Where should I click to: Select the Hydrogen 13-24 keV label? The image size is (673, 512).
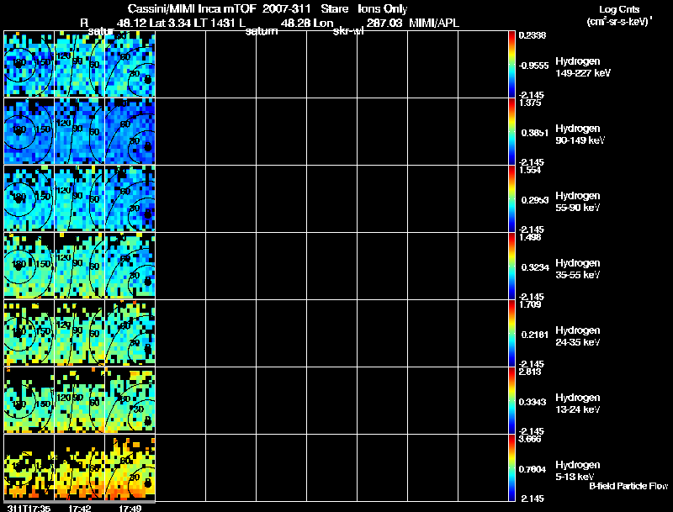tap(583, 403)
